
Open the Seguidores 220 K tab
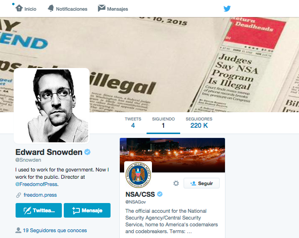199,123
